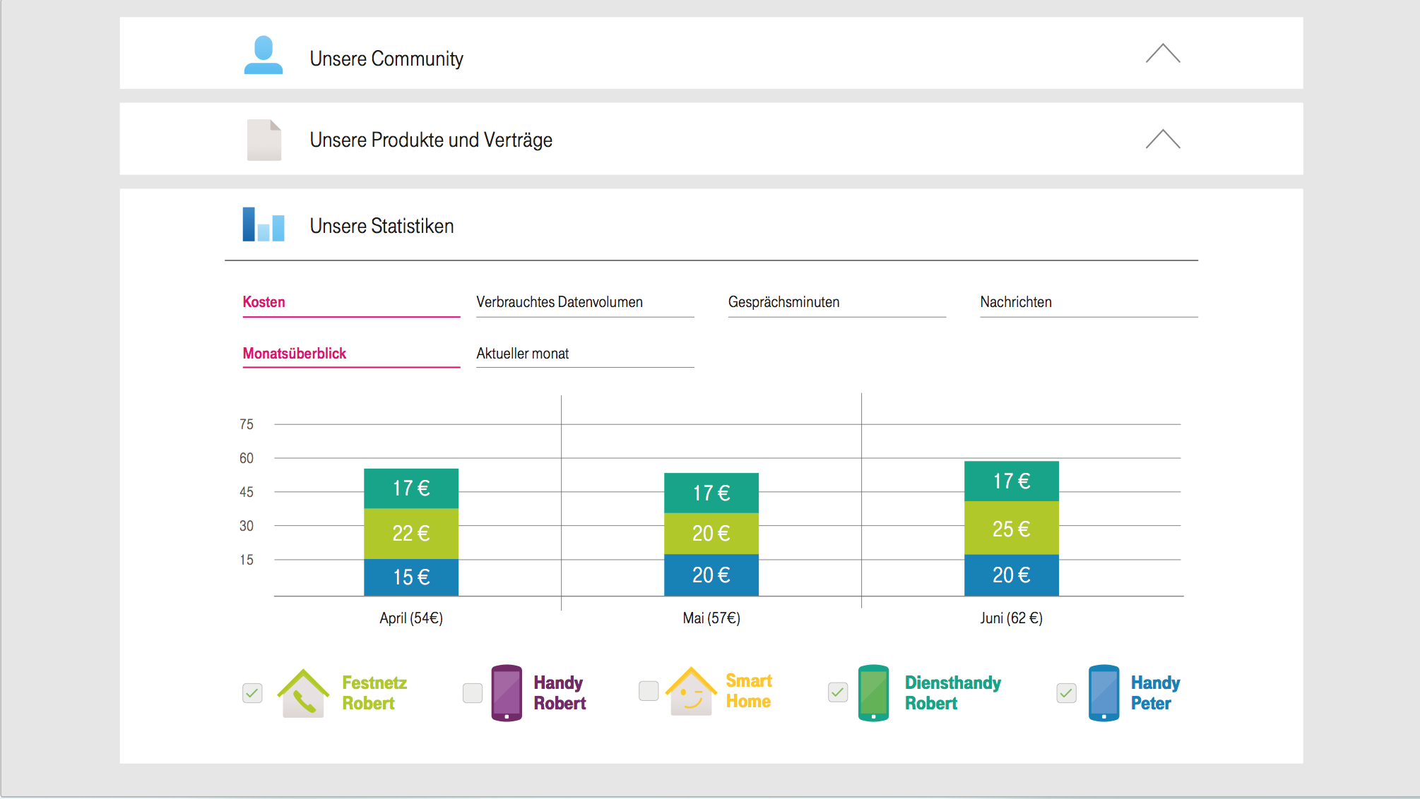The width and height of the screenshot is (1420, 799).
Task: Click the blue Handy Peter phone icon
Action: [x=1104, y=692]
